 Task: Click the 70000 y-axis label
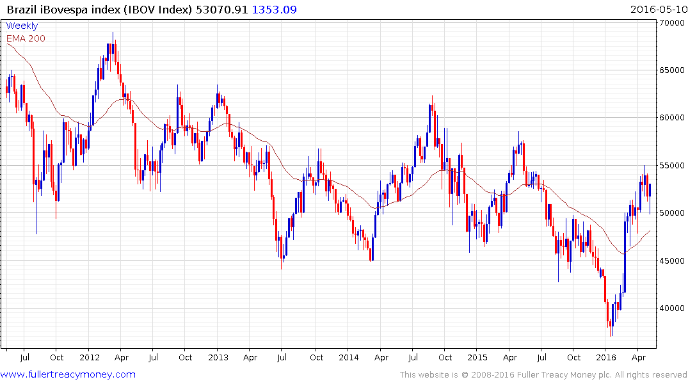click(x=672, y=22)
